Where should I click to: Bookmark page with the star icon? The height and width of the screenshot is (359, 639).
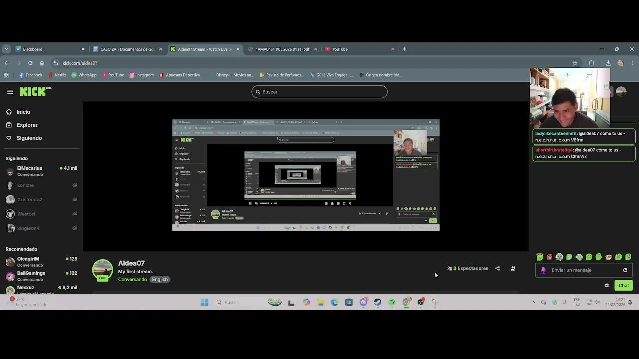pyautogui.click(x=575, y=63)
